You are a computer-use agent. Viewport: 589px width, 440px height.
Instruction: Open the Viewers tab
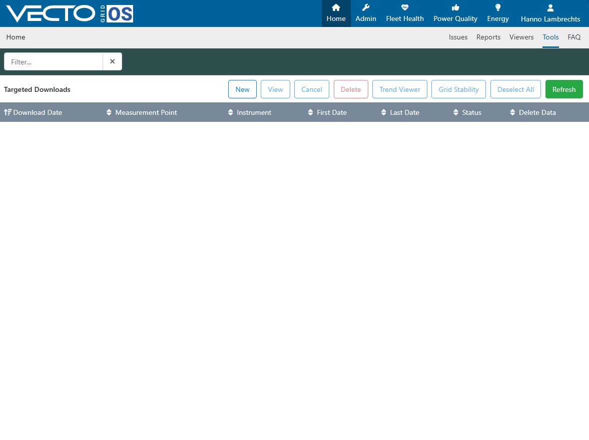pyautogui.click(x=521, y=37)
